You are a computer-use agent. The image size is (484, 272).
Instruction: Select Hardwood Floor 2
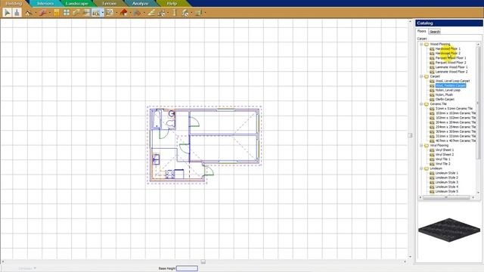[448, 54]
